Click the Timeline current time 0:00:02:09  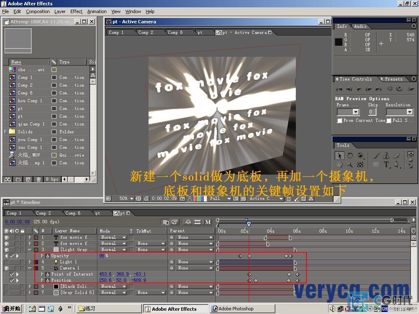click(17, 222)
